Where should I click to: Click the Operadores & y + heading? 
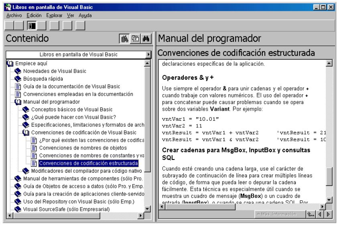pos(188,78)
